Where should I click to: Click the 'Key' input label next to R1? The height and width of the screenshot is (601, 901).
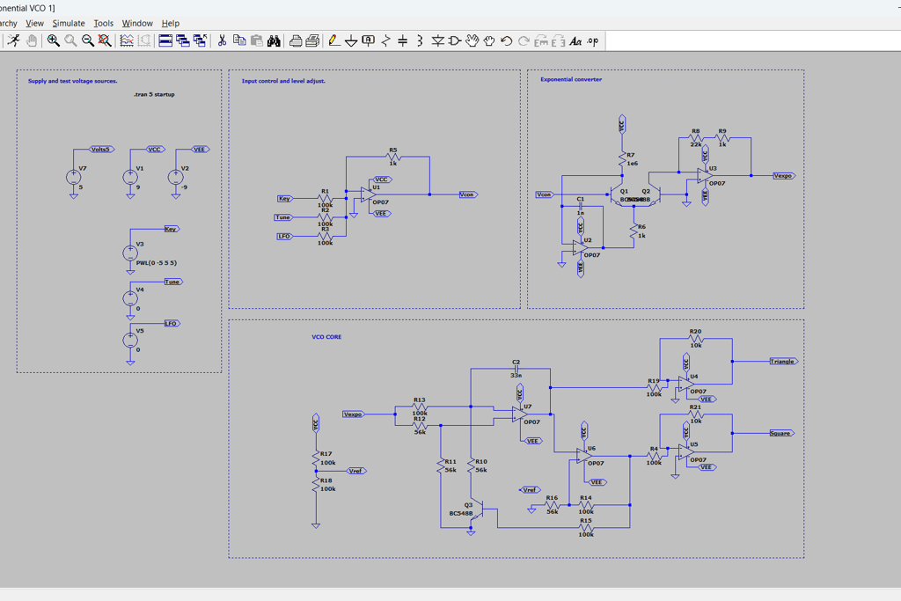click(284, 199)
